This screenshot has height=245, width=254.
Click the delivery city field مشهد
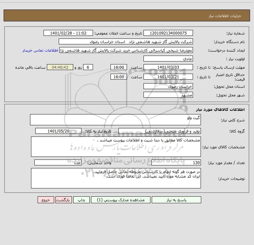[168, 95]
